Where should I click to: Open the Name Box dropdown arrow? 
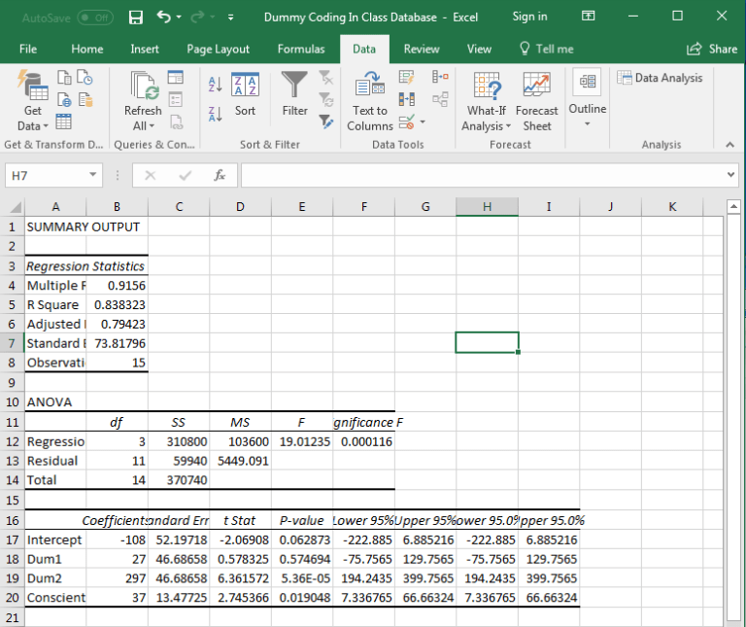tap(92, 175)
